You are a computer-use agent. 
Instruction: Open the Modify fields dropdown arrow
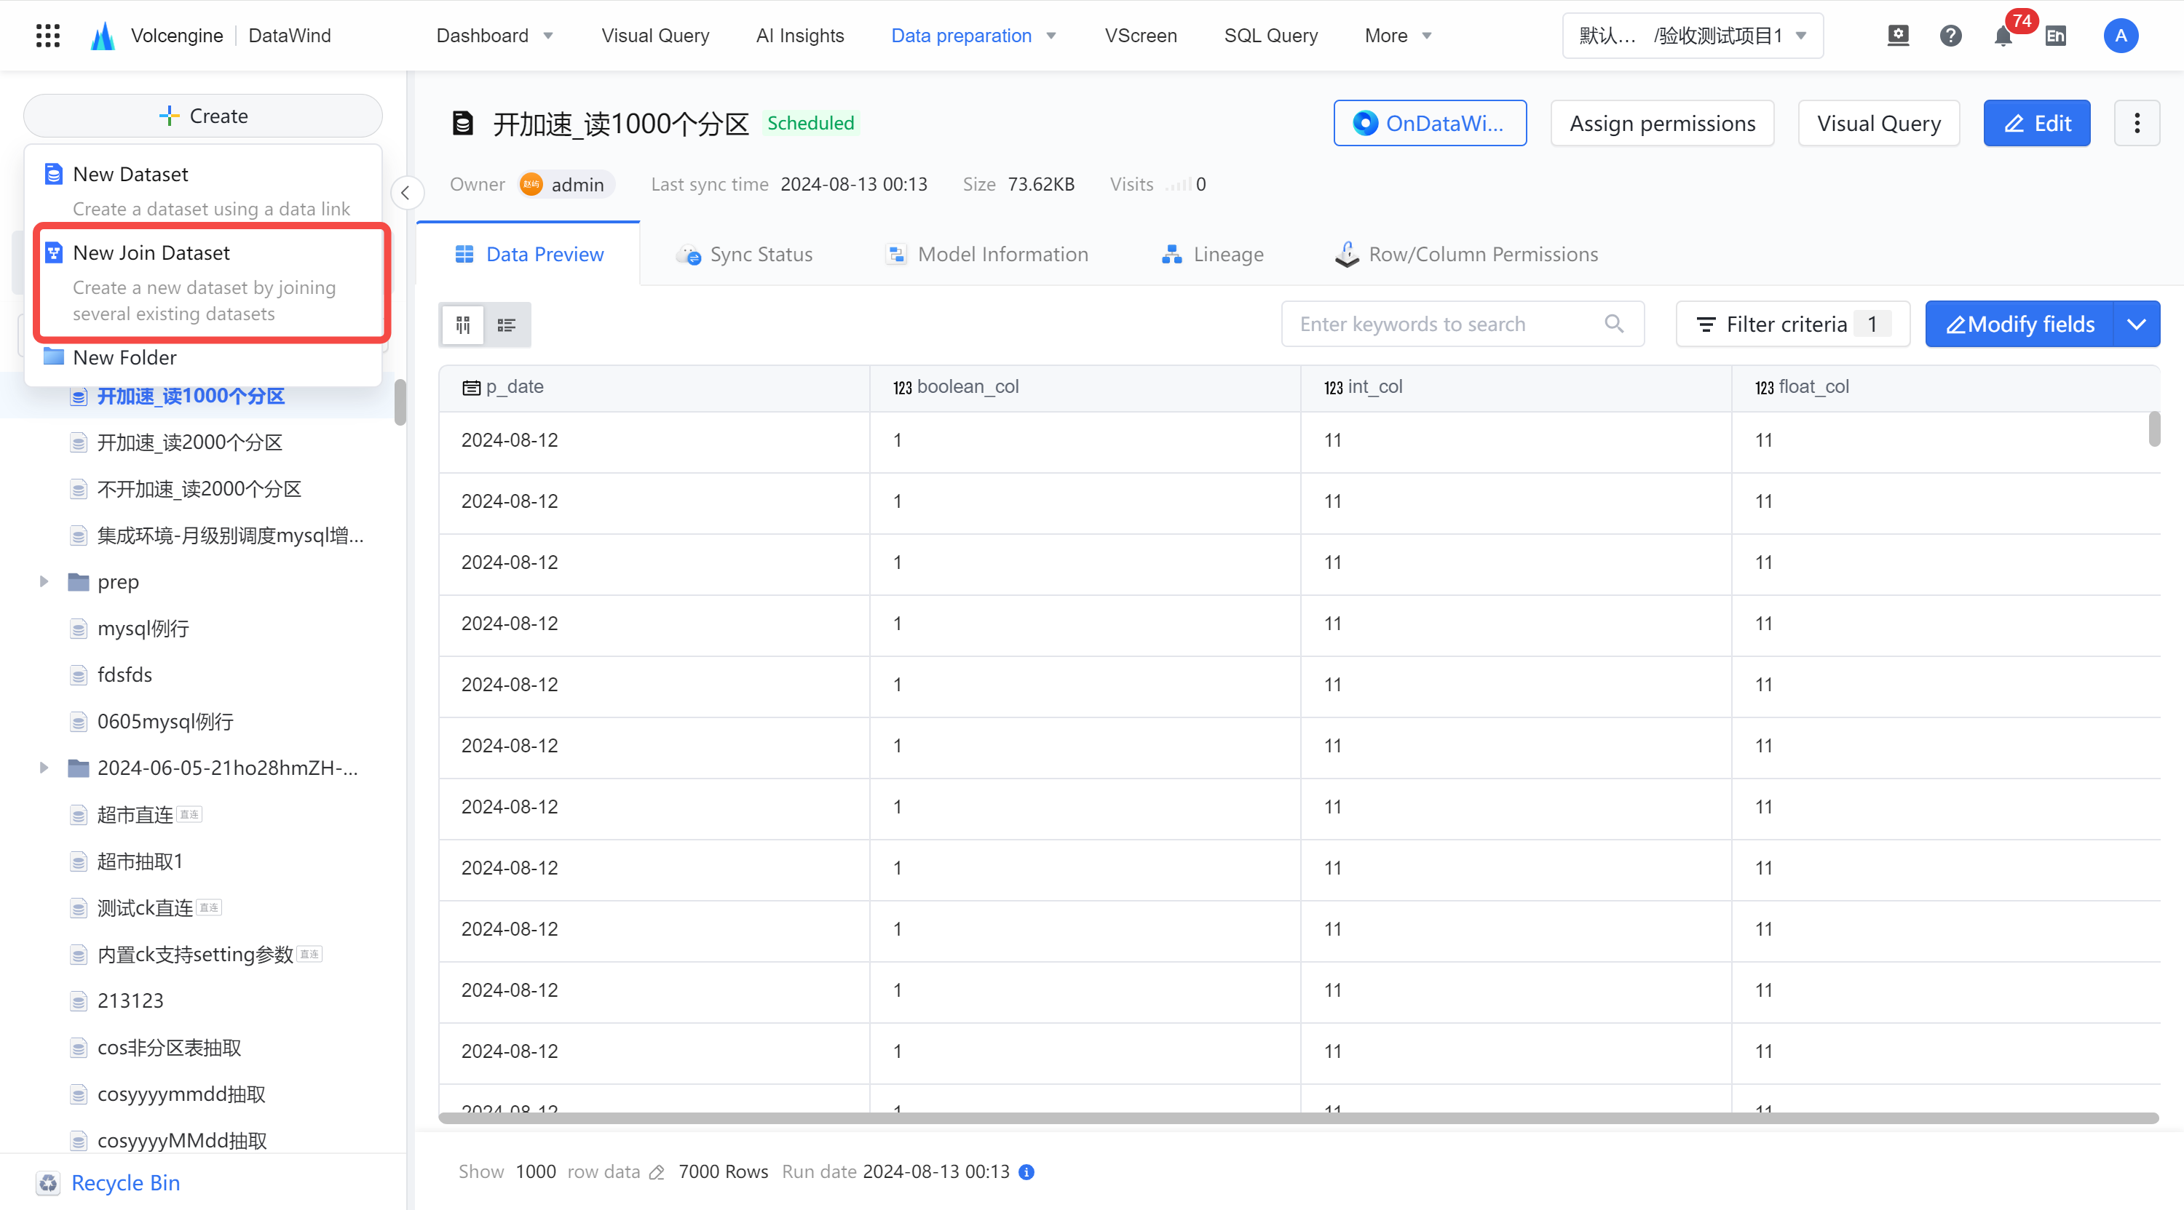(x=2137, y=324)
